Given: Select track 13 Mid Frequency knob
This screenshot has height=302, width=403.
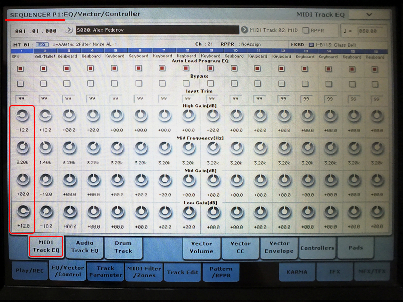Looking at the screenshot, I should (307, 148).
